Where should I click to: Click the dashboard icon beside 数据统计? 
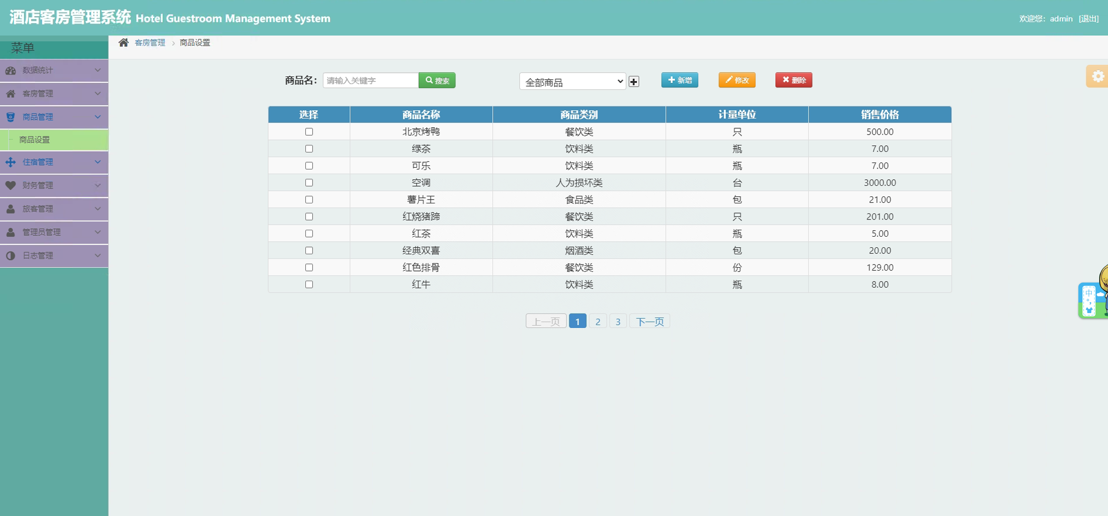pyautogui.click(x=11, y=70)
